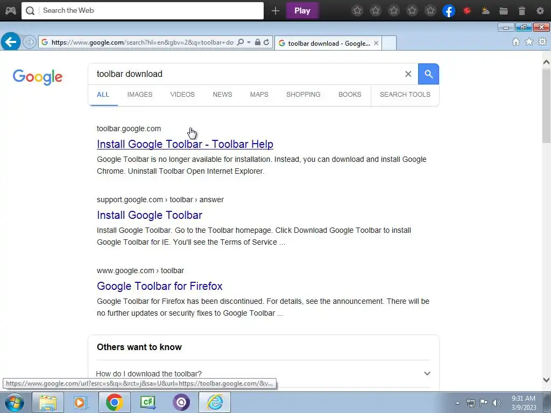The height and width of the screenshot is (413, 551).
Task: Click Internet Explorer taskbar icon
Action: tap(215, 402)
